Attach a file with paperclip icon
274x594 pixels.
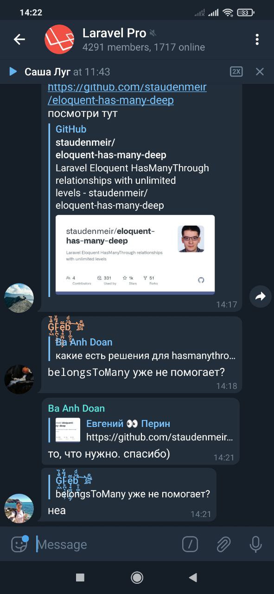tap(223, 544)
